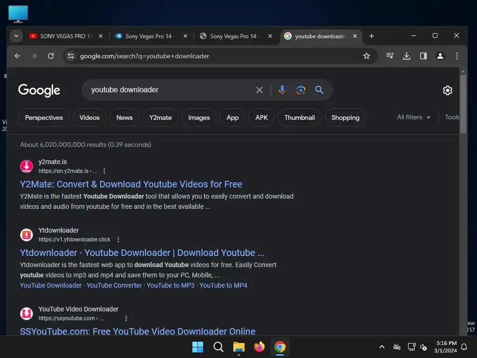The height and width of the screenshot is (358, 477).
Task: Open more options for ssyoutube.com result
Action: coord(126,318)
